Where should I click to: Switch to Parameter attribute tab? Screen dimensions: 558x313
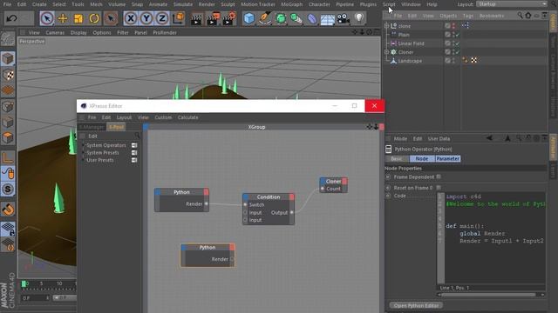[x=447, y=158]
